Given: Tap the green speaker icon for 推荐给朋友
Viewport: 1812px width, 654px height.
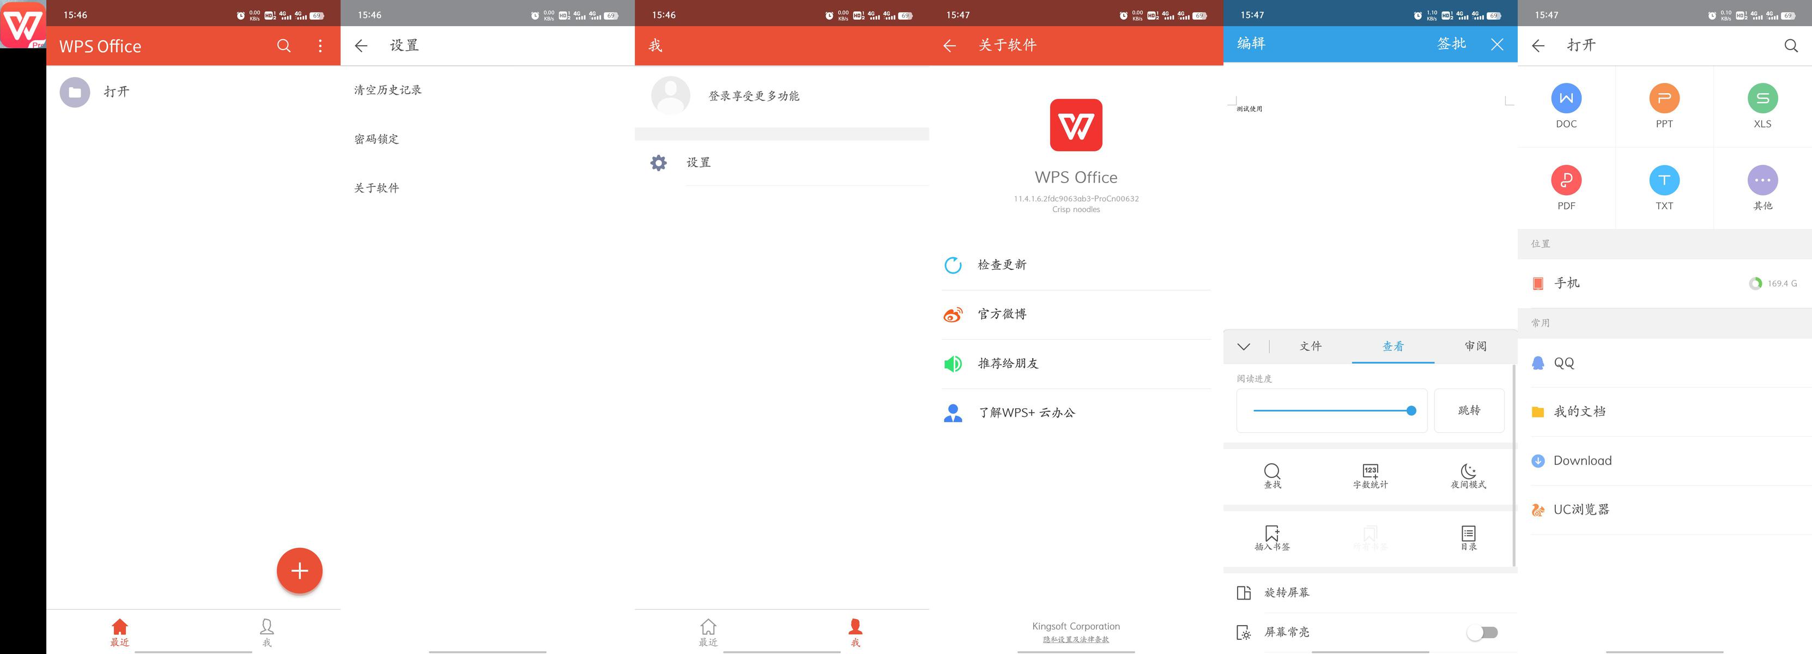Looking at the screenshot, I should pyautogui.click(x=953, y=364).
